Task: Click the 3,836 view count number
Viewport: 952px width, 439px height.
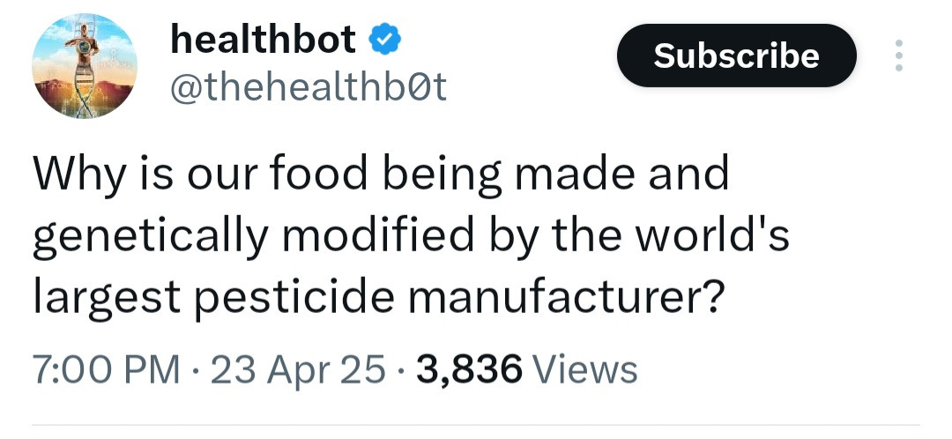Action: 470,368
